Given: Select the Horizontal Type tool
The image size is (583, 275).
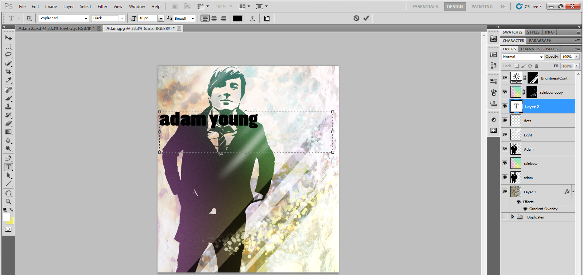Looking at the screenshot, I should (x=8, y=167).
